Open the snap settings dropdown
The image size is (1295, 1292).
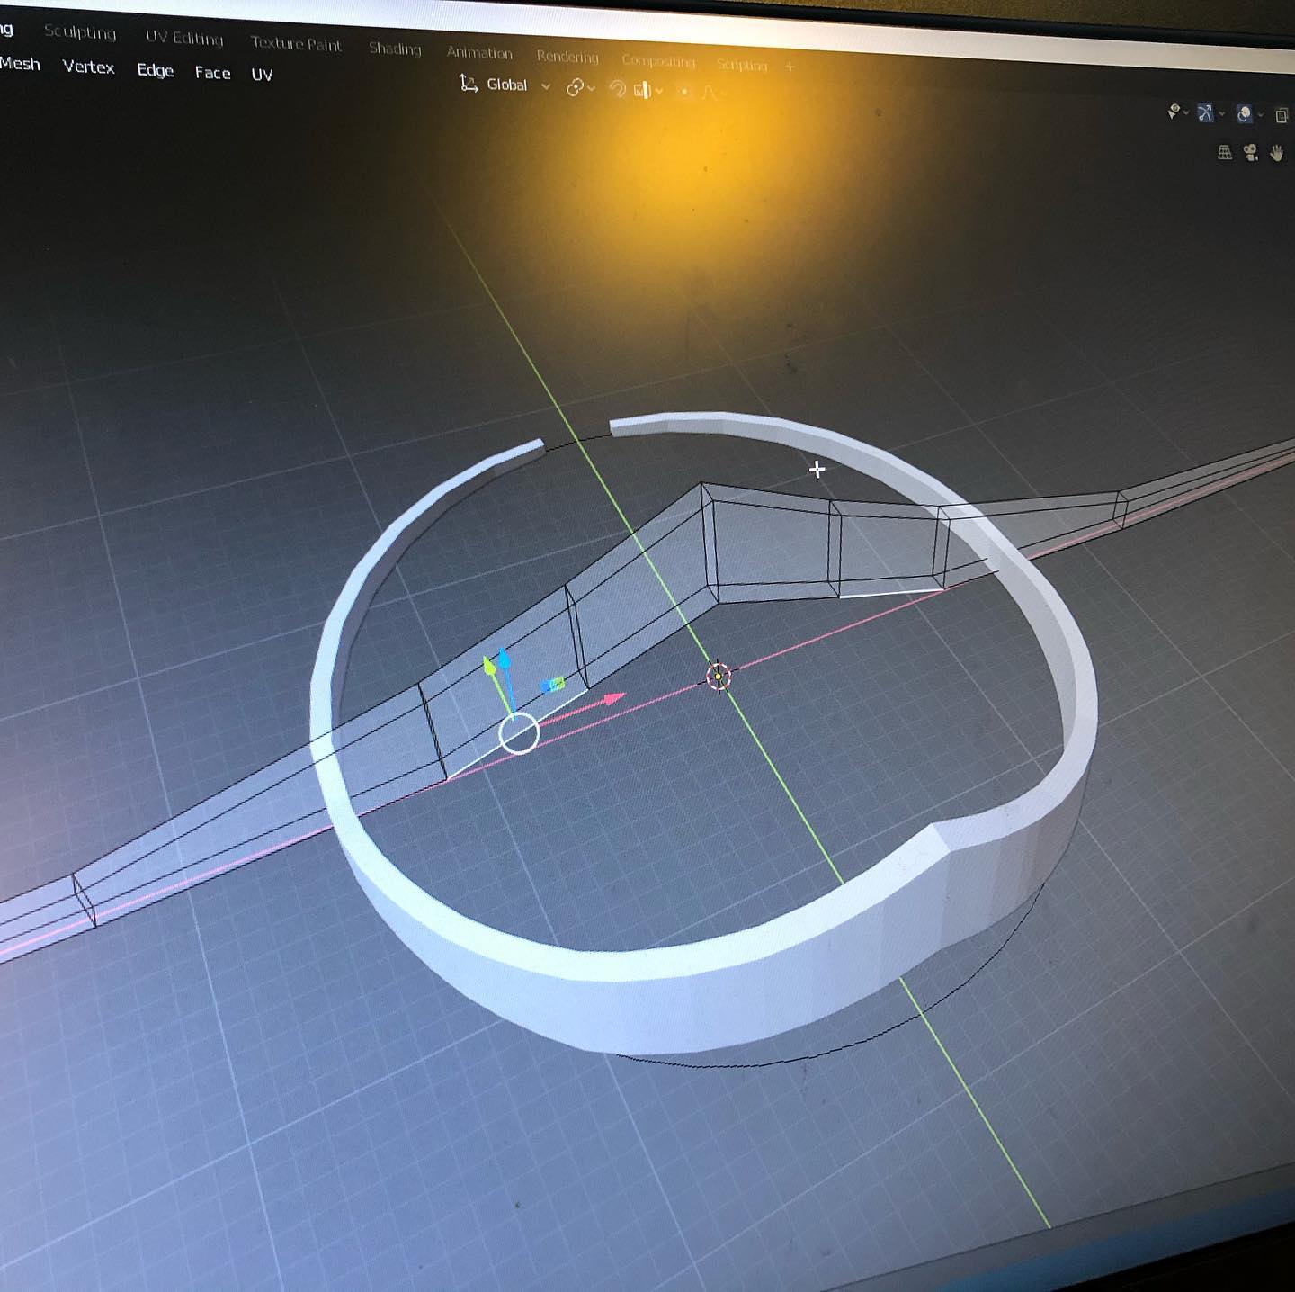tap(648, 90)
